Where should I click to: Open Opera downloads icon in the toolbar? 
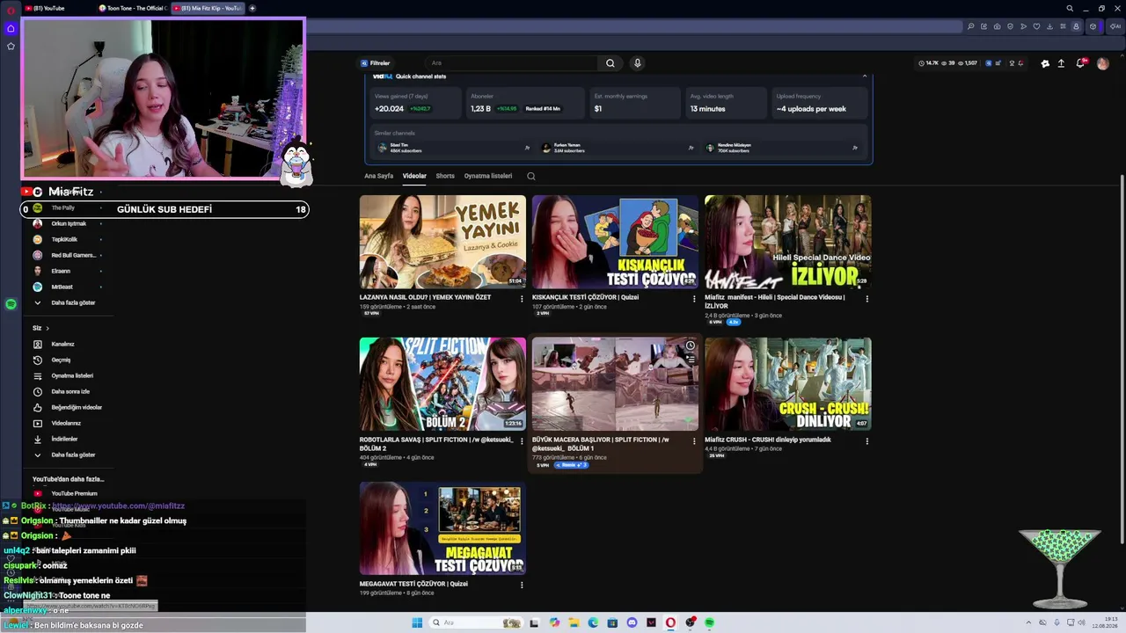1049,26
